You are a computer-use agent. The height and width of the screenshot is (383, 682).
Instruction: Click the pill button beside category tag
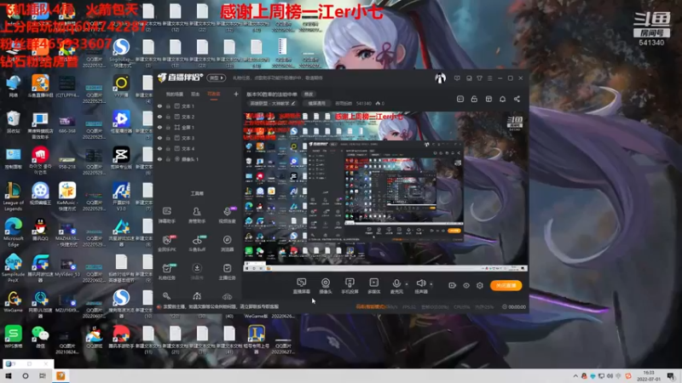[316, 103]
